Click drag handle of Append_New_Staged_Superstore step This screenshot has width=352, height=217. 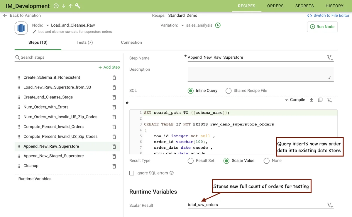[19, 156]
